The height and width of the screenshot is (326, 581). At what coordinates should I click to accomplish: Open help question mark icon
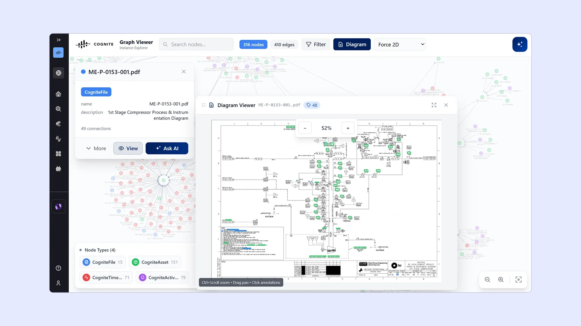tap(58, 268)
